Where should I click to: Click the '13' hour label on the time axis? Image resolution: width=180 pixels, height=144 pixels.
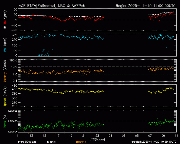coord(31,136)
